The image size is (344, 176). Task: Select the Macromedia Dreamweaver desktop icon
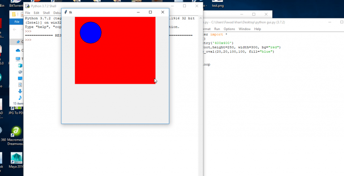[17, 131]
